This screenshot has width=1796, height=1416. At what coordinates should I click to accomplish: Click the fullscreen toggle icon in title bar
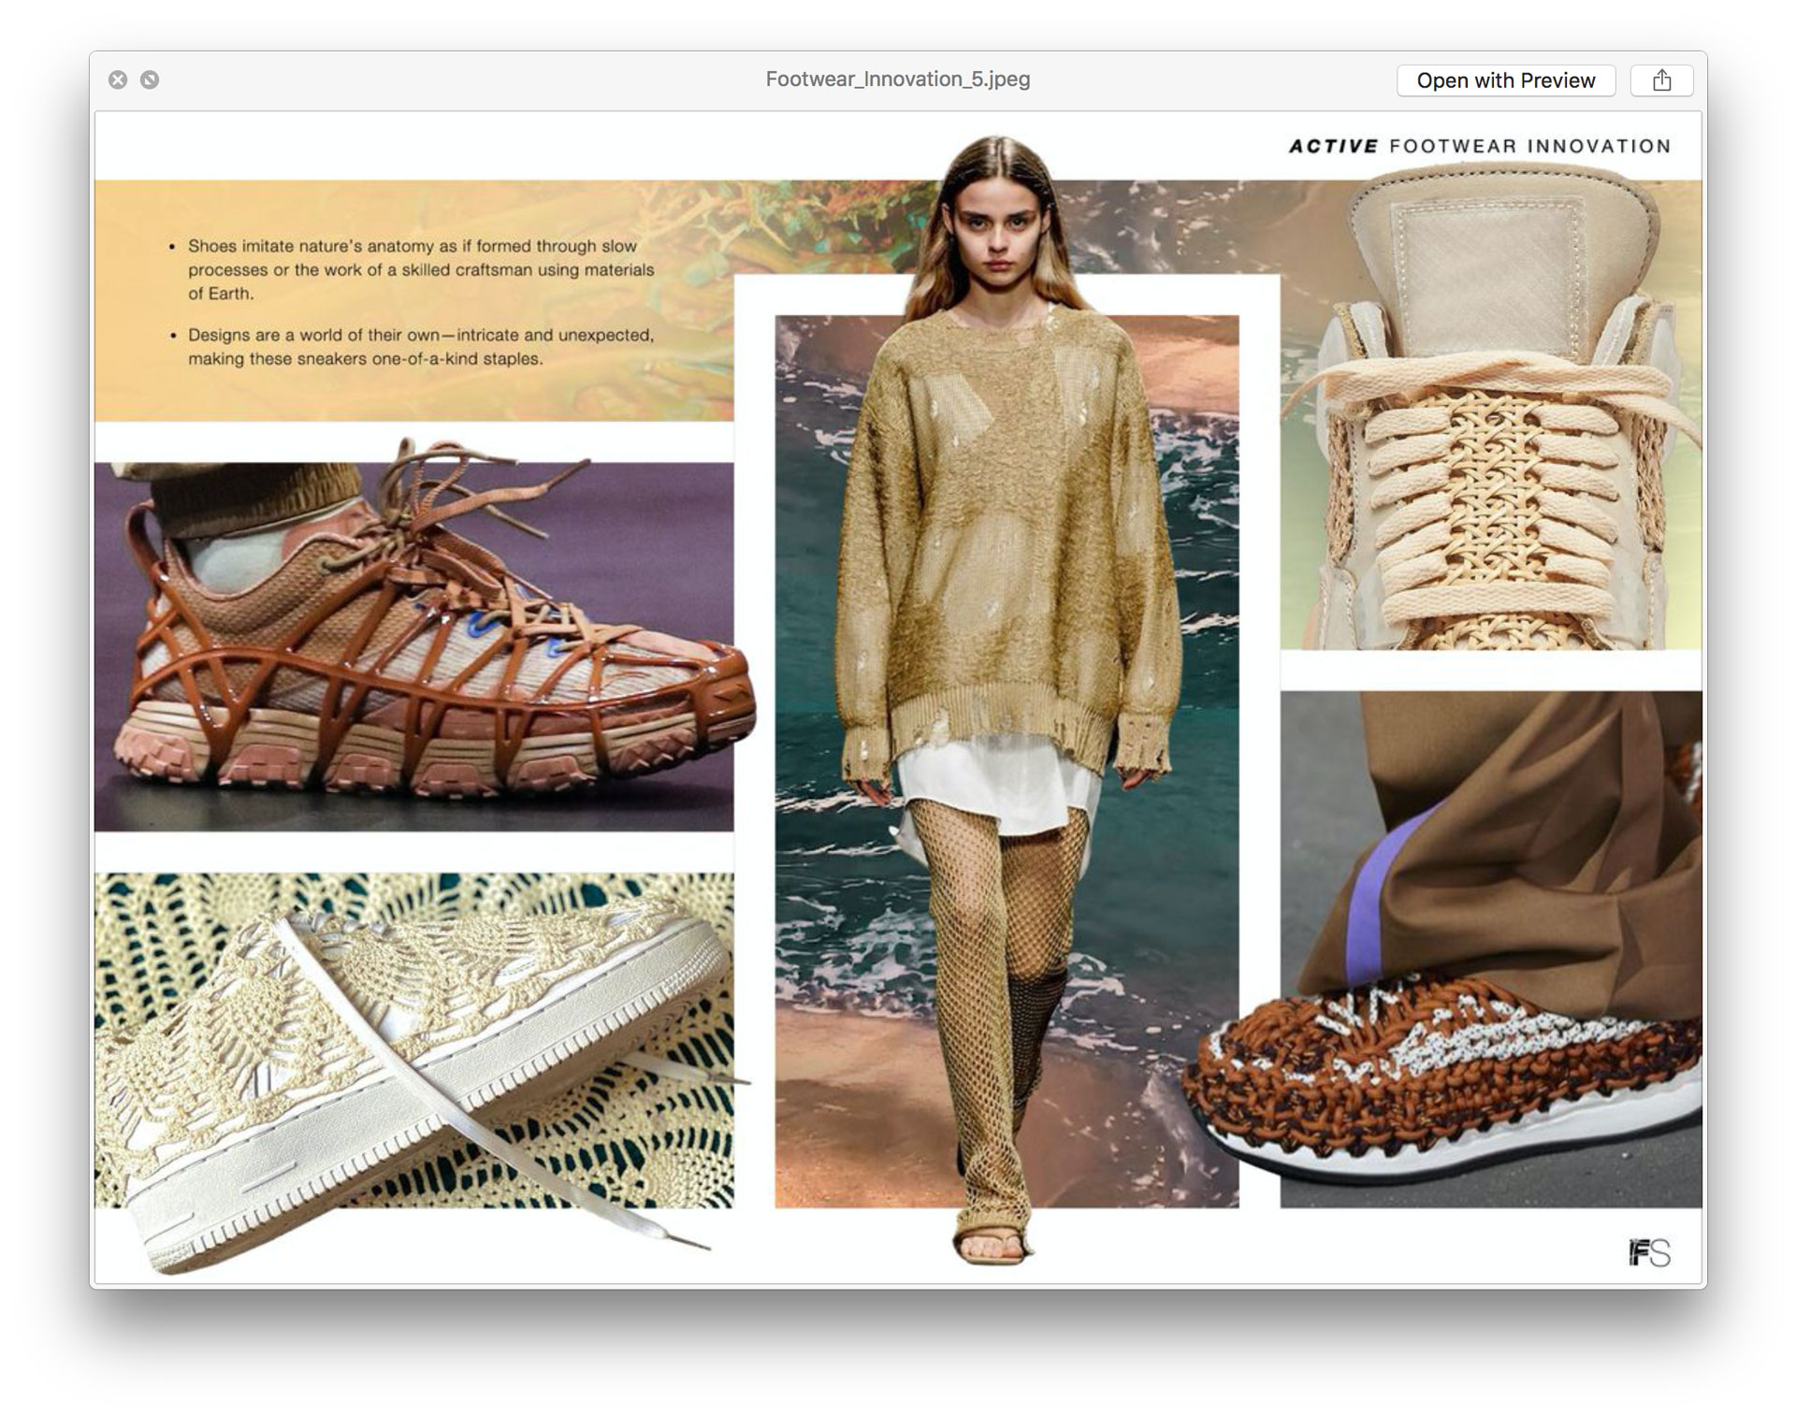(x=150, y=79)
